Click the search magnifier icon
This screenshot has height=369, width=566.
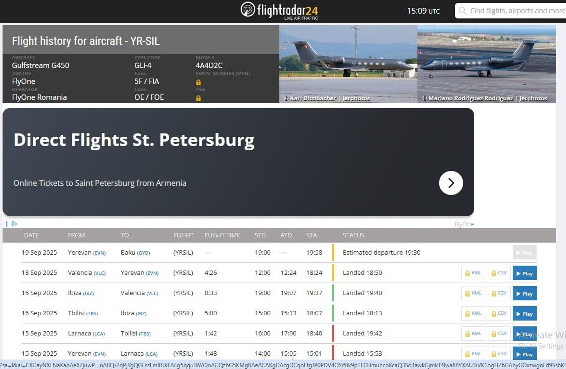tap(462, 11)
